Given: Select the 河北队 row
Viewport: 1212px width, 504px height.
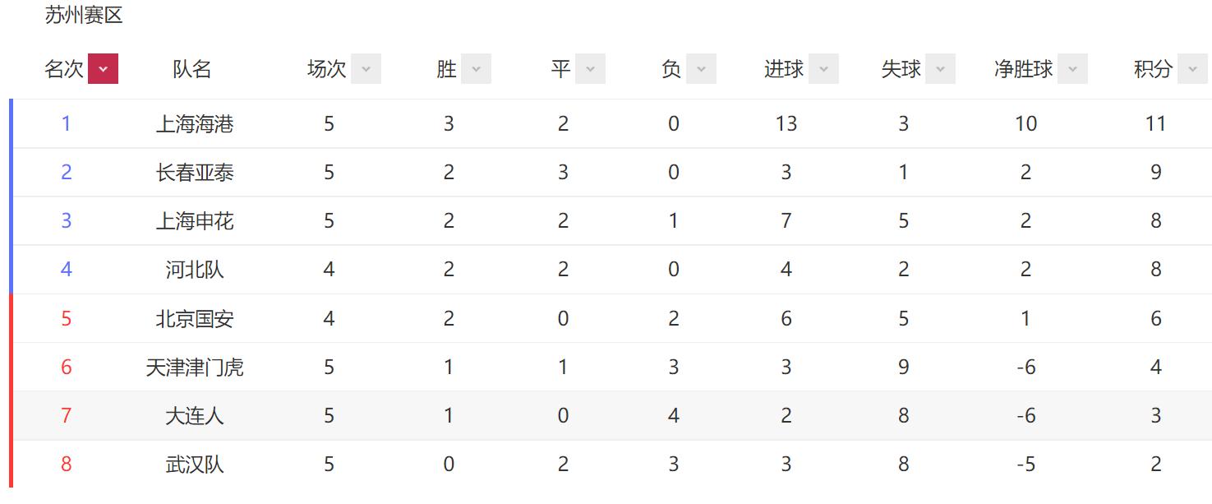Looking at the screenshot, I should pos(612,270).
